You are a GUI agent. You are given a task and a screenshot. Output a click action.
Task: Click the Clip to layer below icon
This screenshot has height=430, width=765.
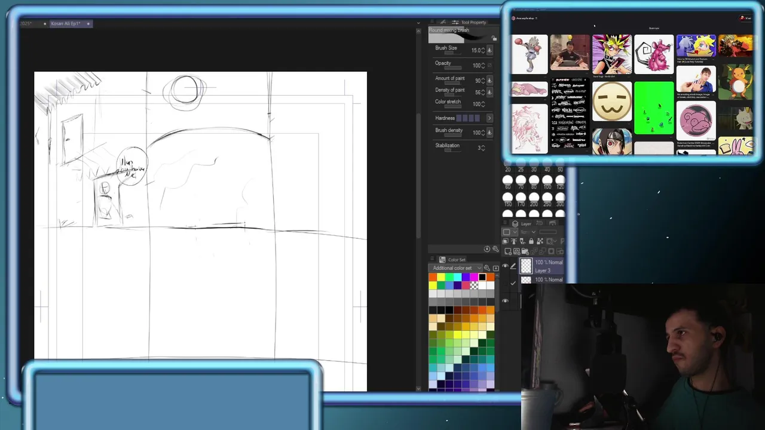point(505,241)
